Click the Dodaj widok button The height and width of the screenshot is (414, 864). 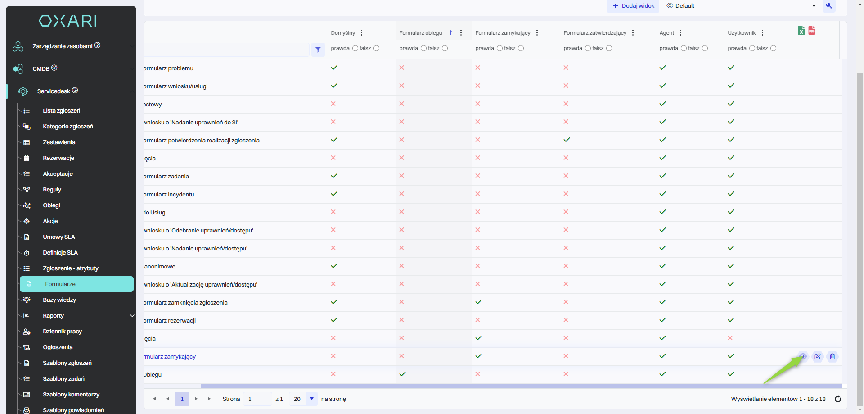(633, 6)
